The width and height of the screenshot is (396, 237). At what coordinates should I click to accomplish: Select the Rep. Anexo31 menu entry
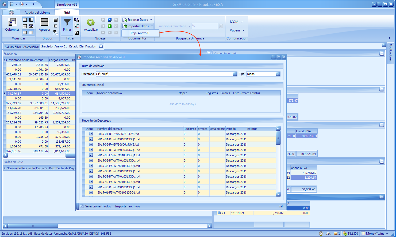pyautogui.click(x=140, y=33)
